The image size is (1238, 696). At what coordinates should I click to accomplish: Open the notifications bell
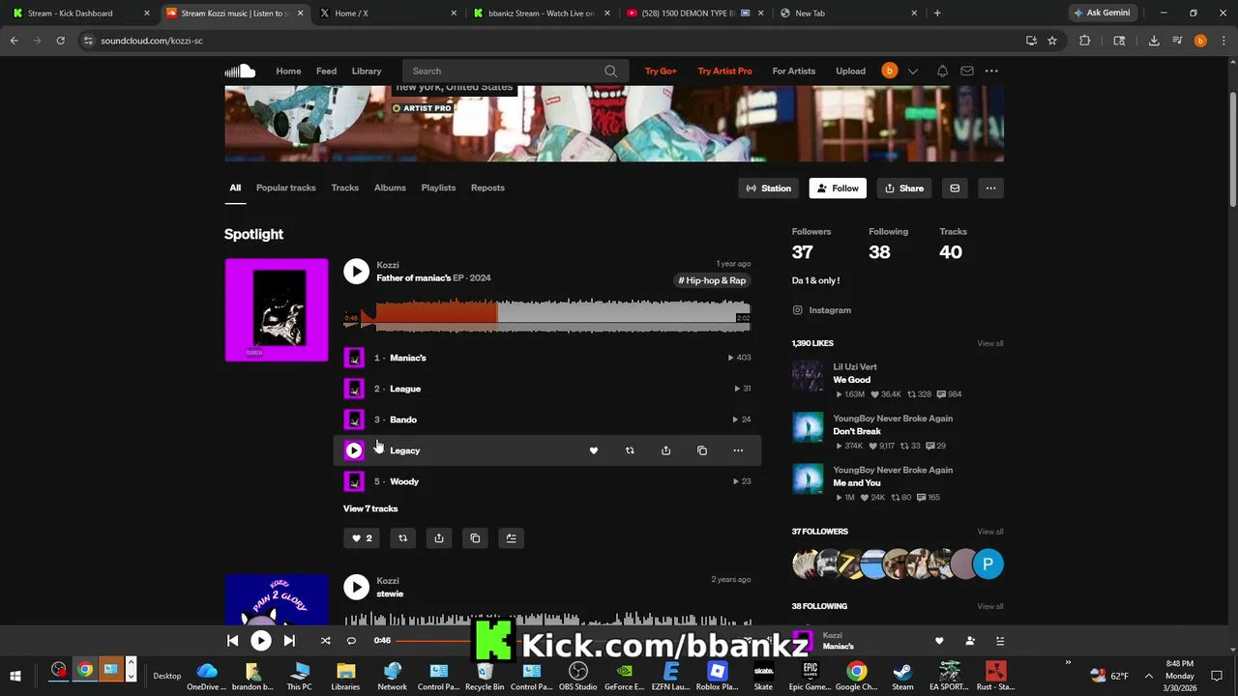point(942,71)
